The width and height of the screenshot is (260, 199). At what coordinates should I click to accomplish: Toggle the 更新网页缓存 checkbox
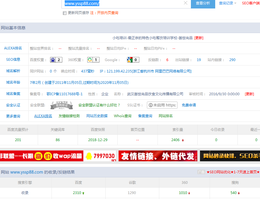tap(65, 13)
